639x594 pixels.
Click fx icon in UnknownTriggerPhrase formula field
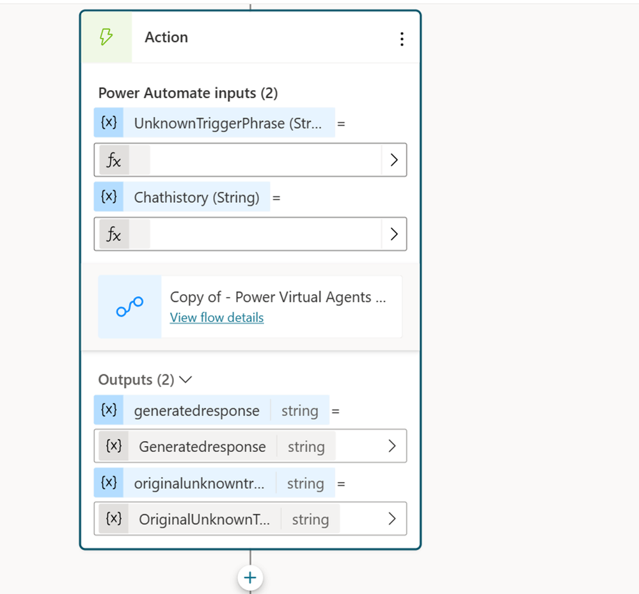pos(114,160)
